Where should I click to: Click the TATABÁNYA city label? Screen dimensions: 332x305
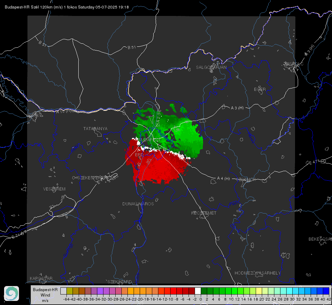click(x=95, y=129)
